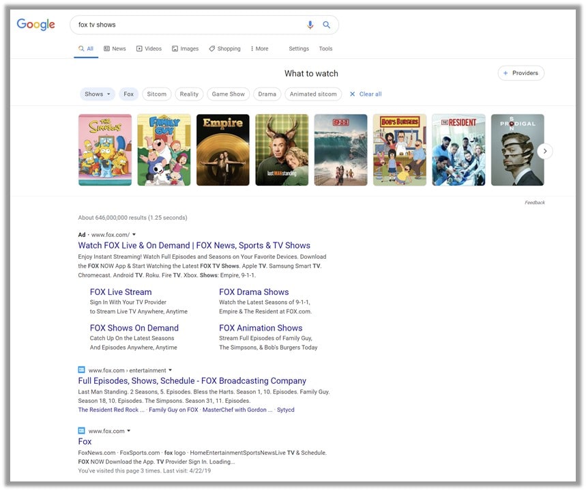Open search Tools
586x491 pixels.
point(325,48)
